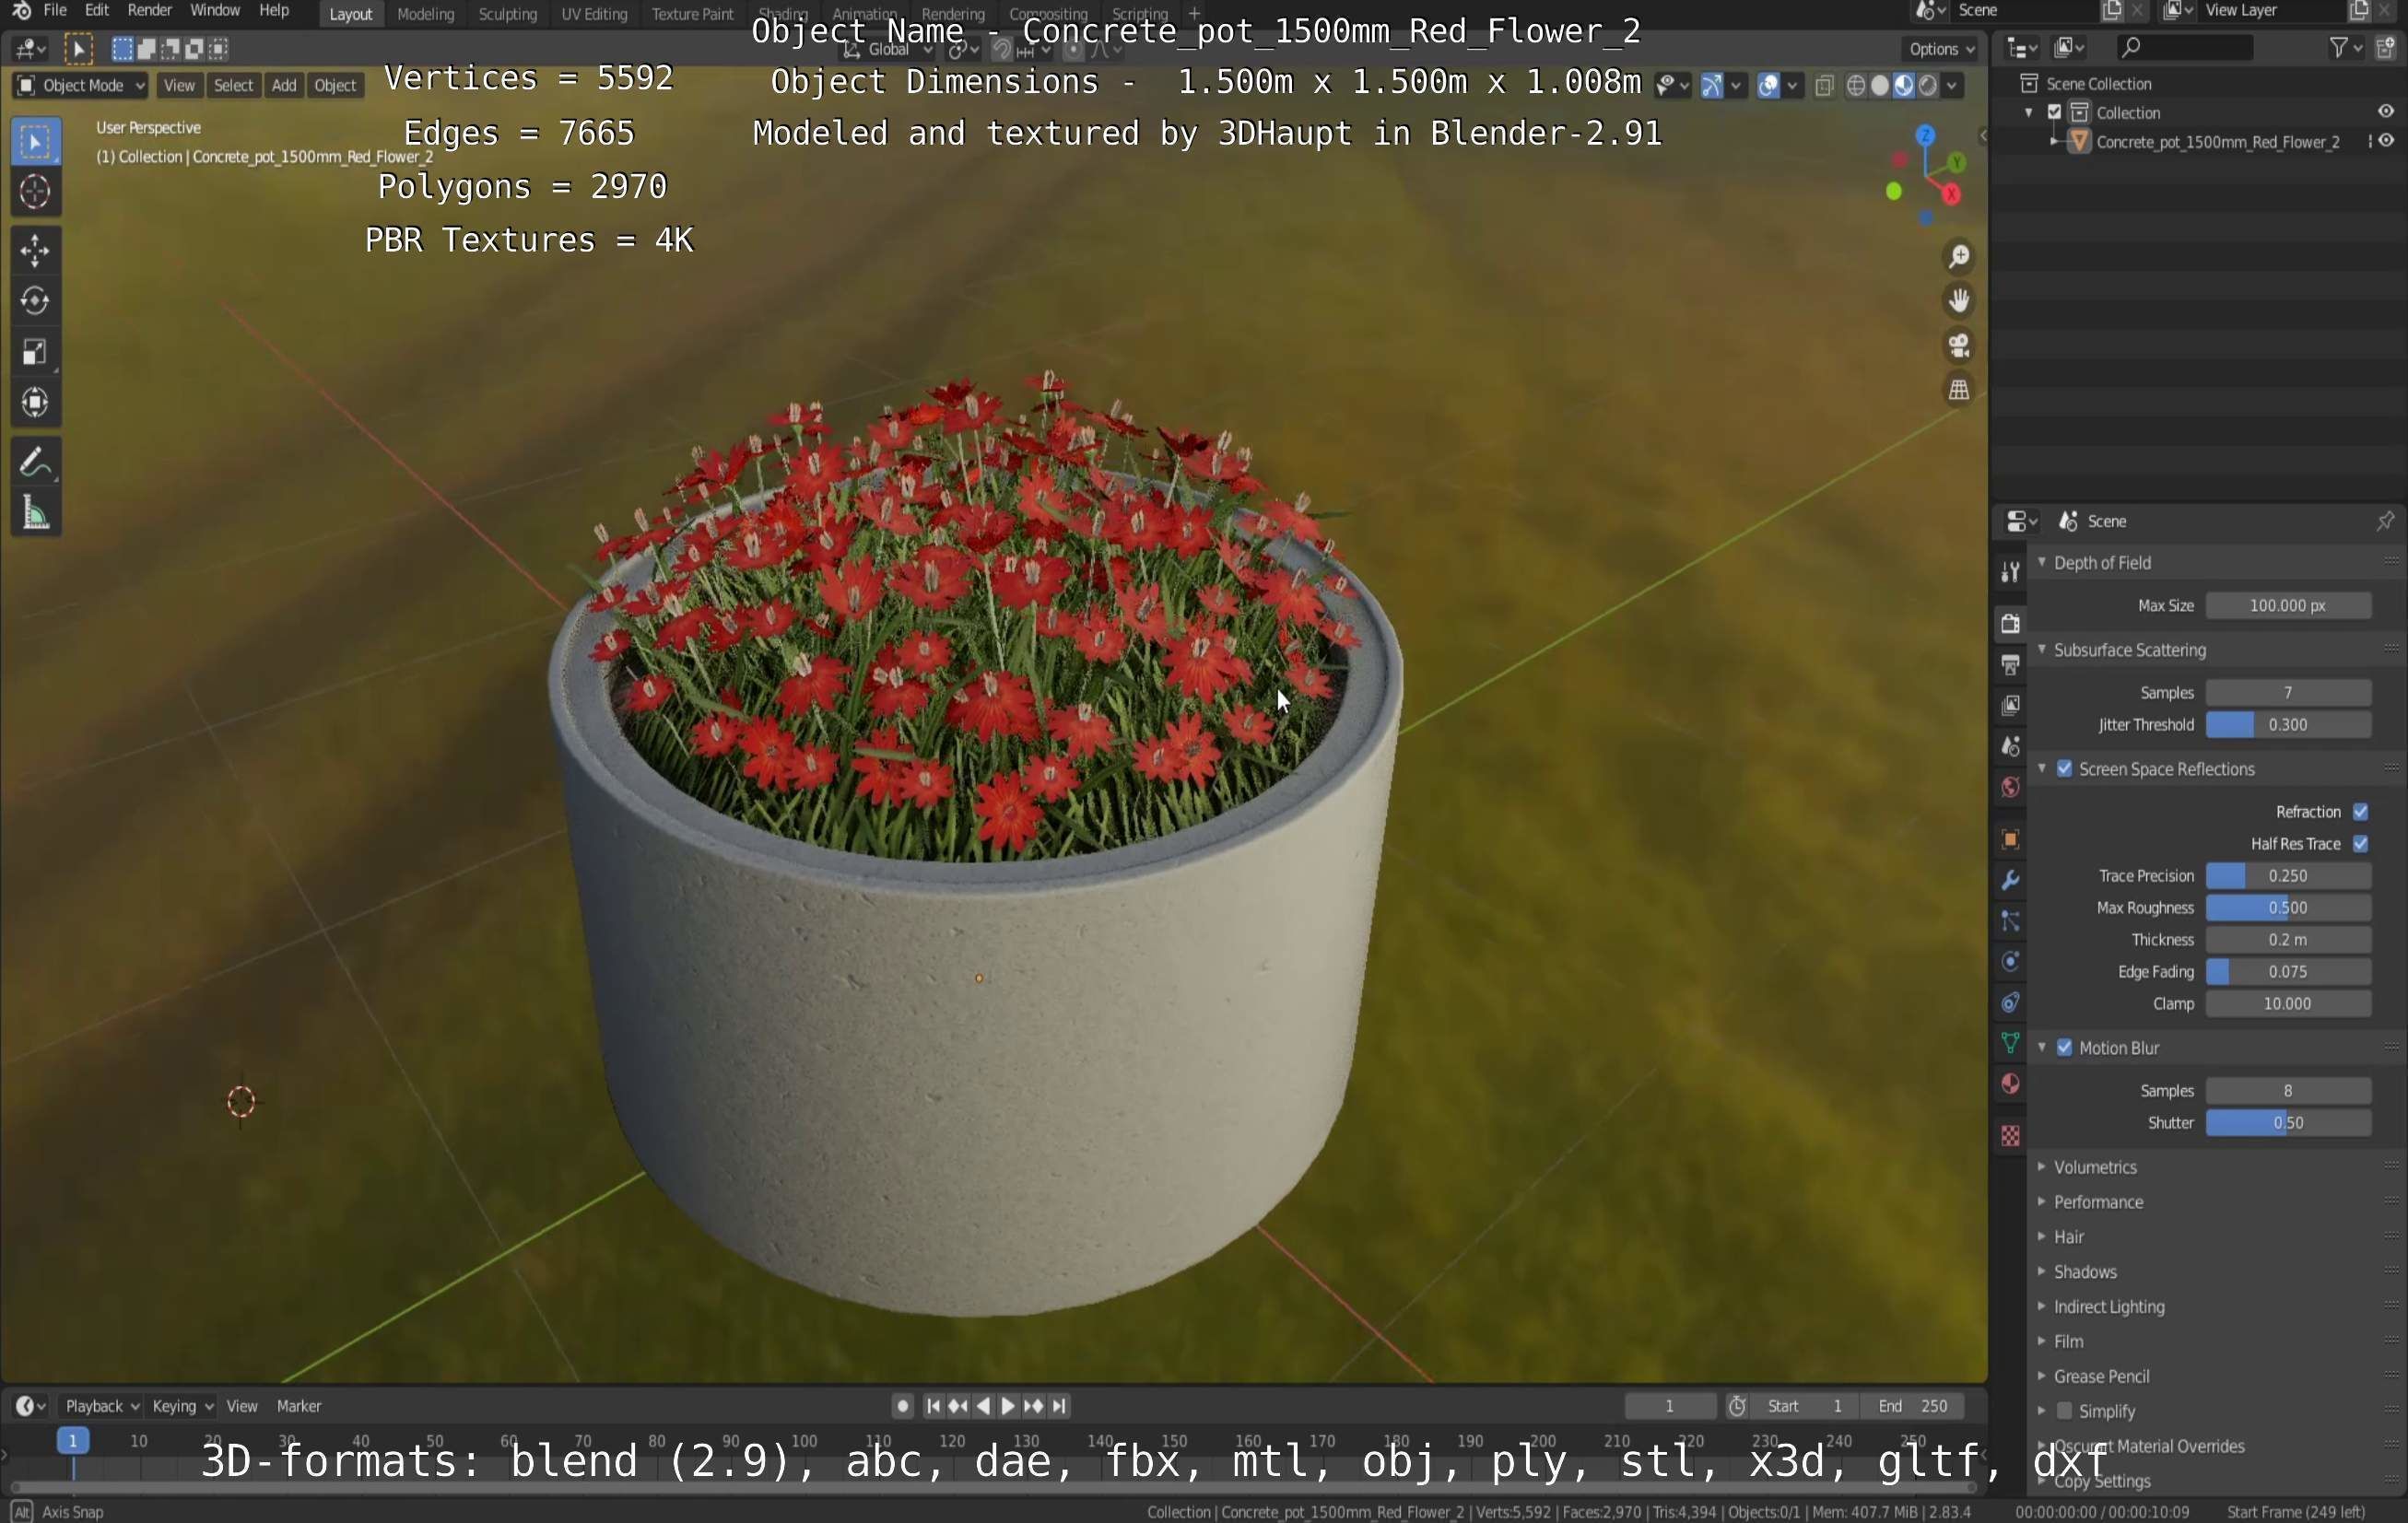This screenshot has height=1523, width=2408.
Task: Toggle Half Res Trace checkbox
Action: [2360, 844]
